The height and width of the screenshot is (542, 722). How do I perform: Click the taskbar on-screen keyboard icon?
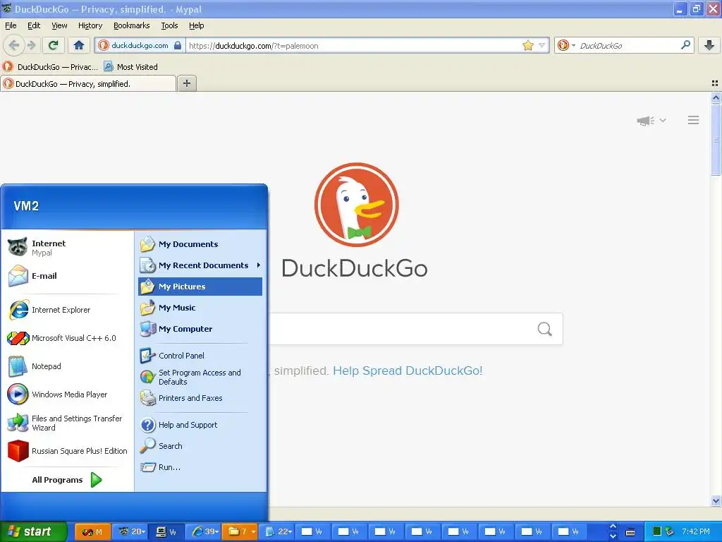630,532
